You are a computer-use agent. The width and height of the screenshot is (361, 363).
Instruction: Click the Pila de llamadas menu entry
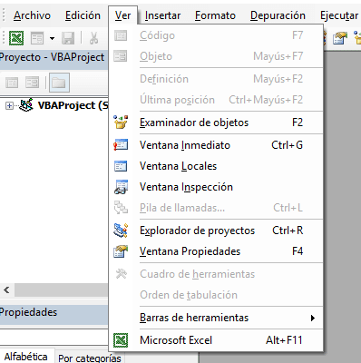point(216,208)
